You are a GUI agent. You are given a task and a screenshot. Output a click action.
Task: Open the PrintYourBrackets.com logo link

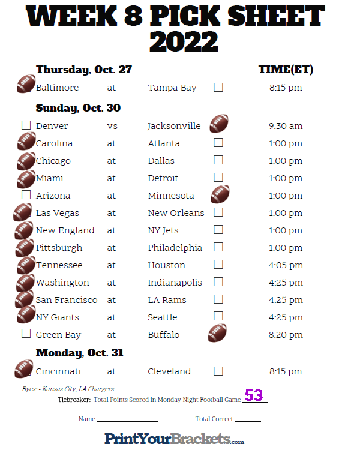click(x=174, y=439)
